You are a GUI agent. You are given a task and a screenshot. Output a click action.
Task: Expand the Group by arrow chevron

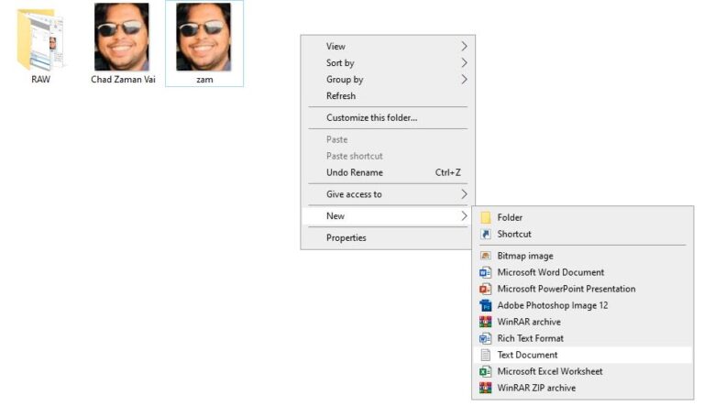[x=464, y=80]
